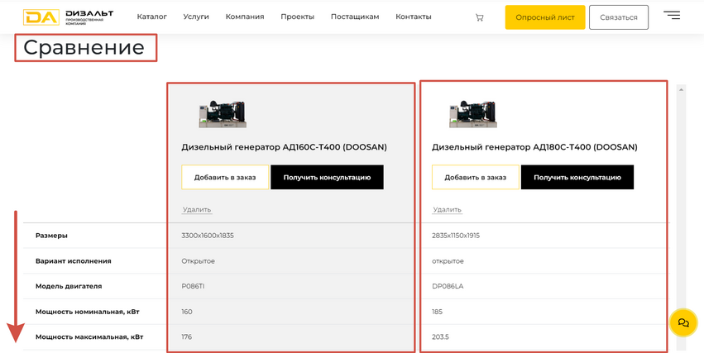Select the maximum power value 203.5
Screen dimensions: 704x353
(x=440, y=336)
